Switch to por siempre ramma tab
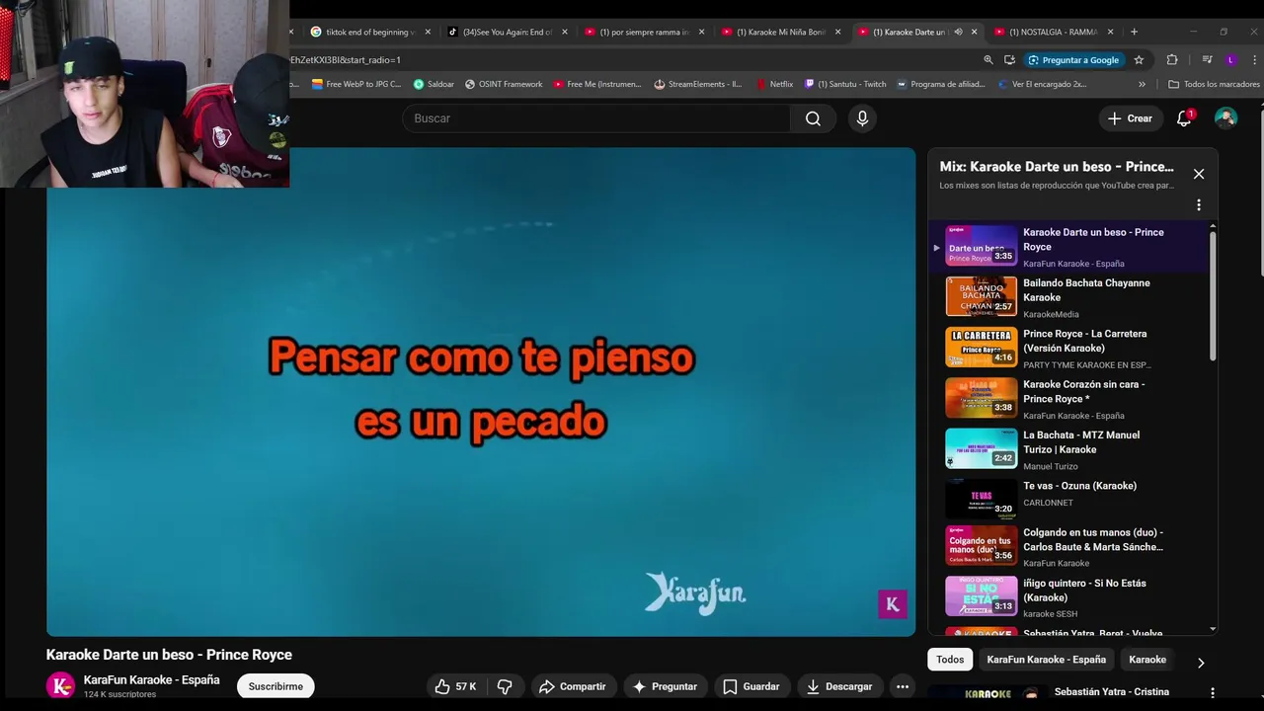Screen dimensions: 1264x711 pyautogui.click(x=645, y=32)
